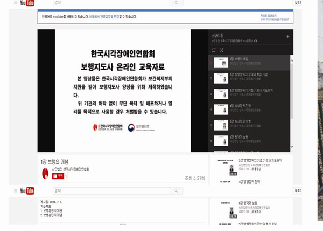Play playlist item 3강
323x231 pixels.
pos(249,94)
